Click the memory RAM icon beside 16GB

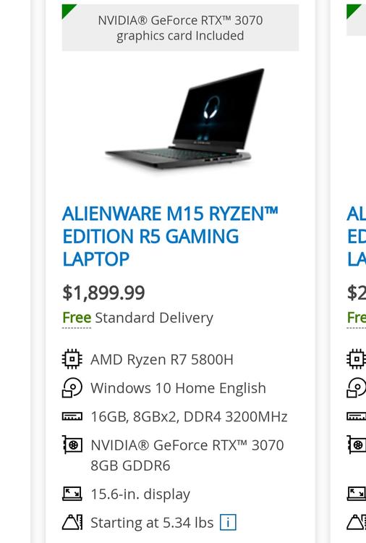72,416
